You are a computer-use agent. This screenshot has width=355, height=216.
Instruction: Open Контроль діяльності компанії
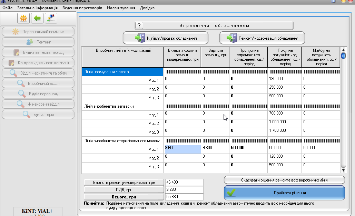coord(38,63)
